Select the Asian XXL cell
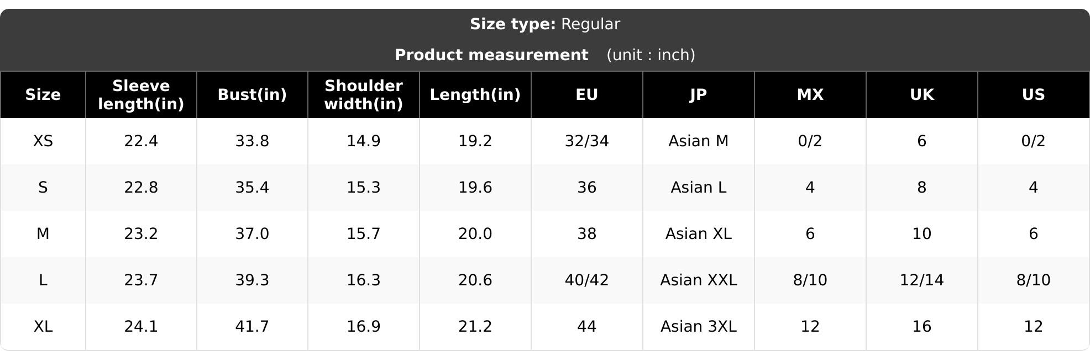 pyautogui.click(x=699, y=280)
